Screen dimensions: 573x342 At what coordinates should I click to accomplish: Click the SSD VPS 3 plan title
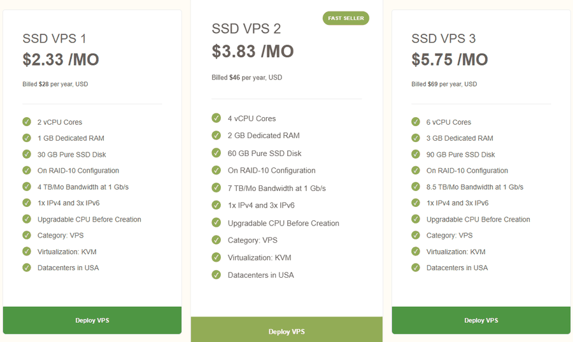(443, 38)
